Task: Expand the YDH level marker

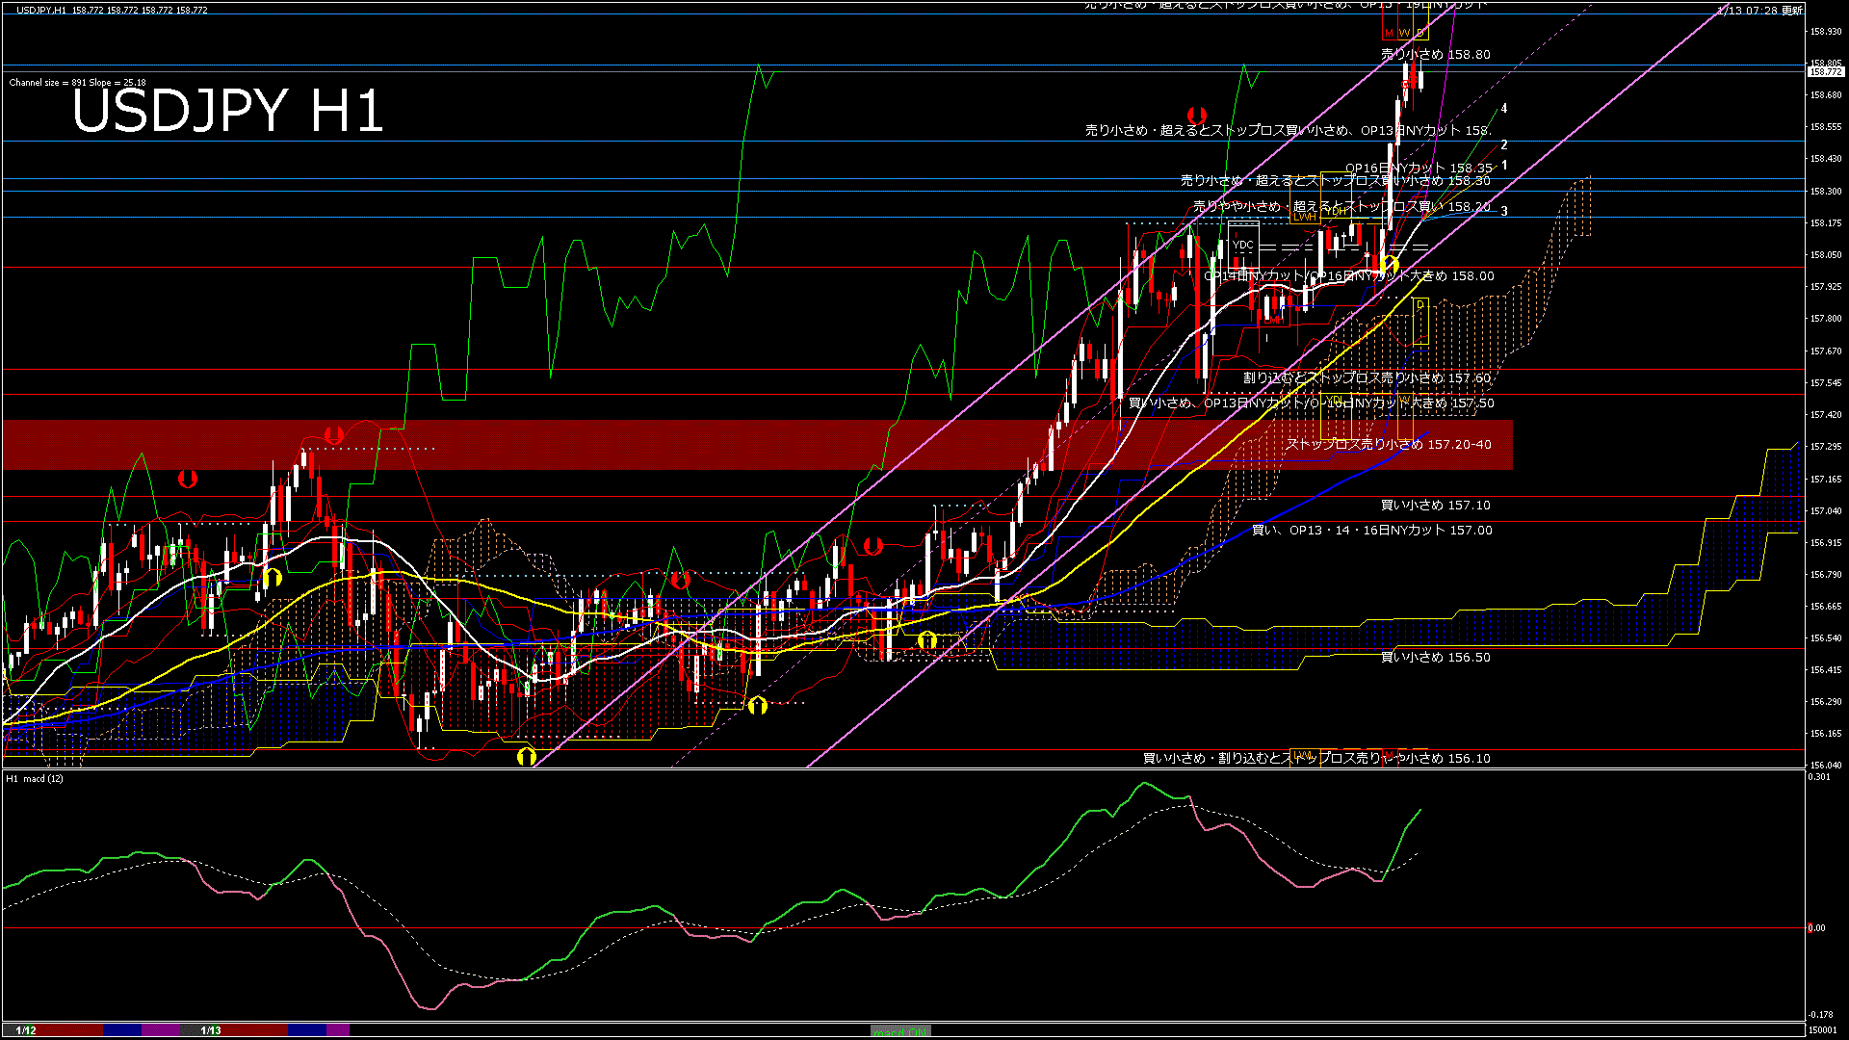Action: (1337, 211)
